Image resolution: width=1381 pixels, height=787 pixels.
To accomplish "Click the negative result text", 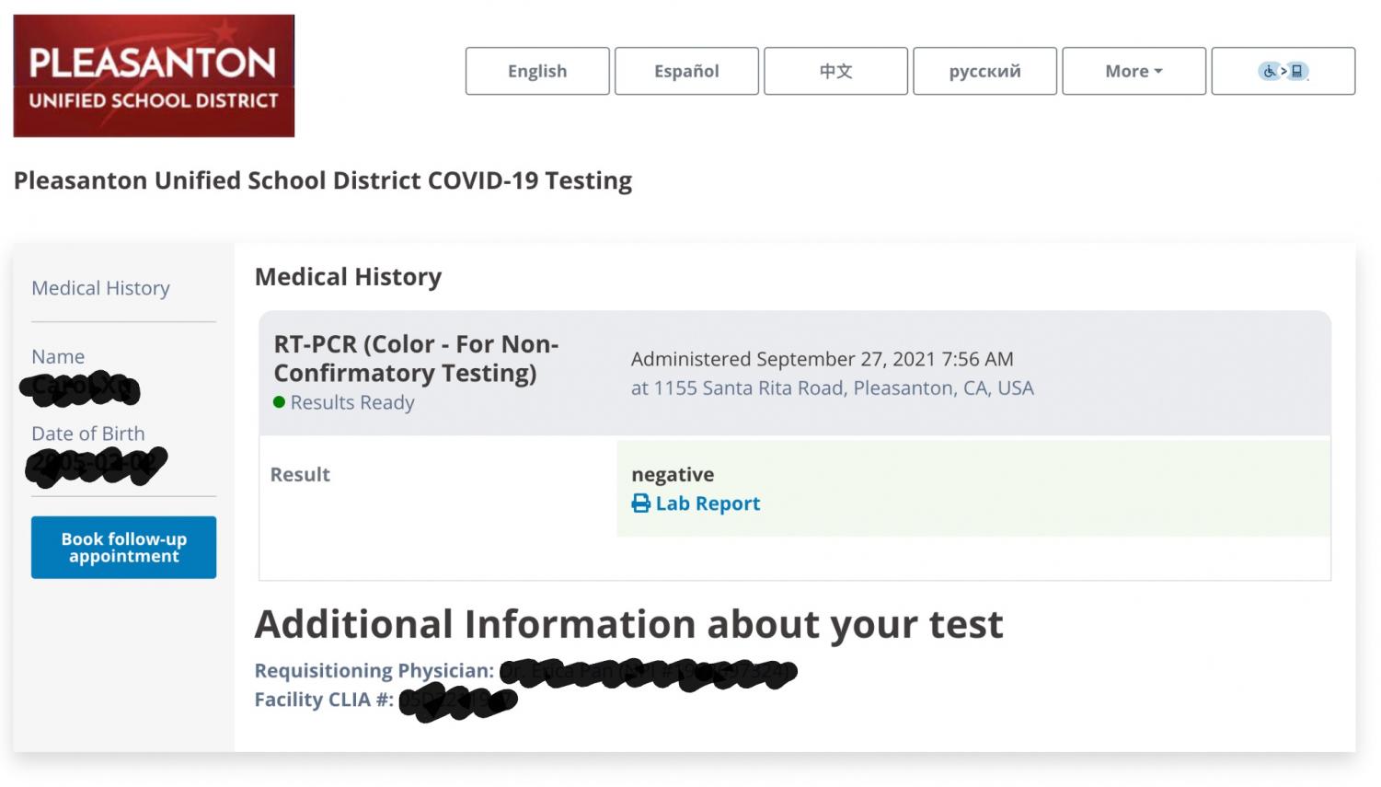I will click(x=673, y=475).
